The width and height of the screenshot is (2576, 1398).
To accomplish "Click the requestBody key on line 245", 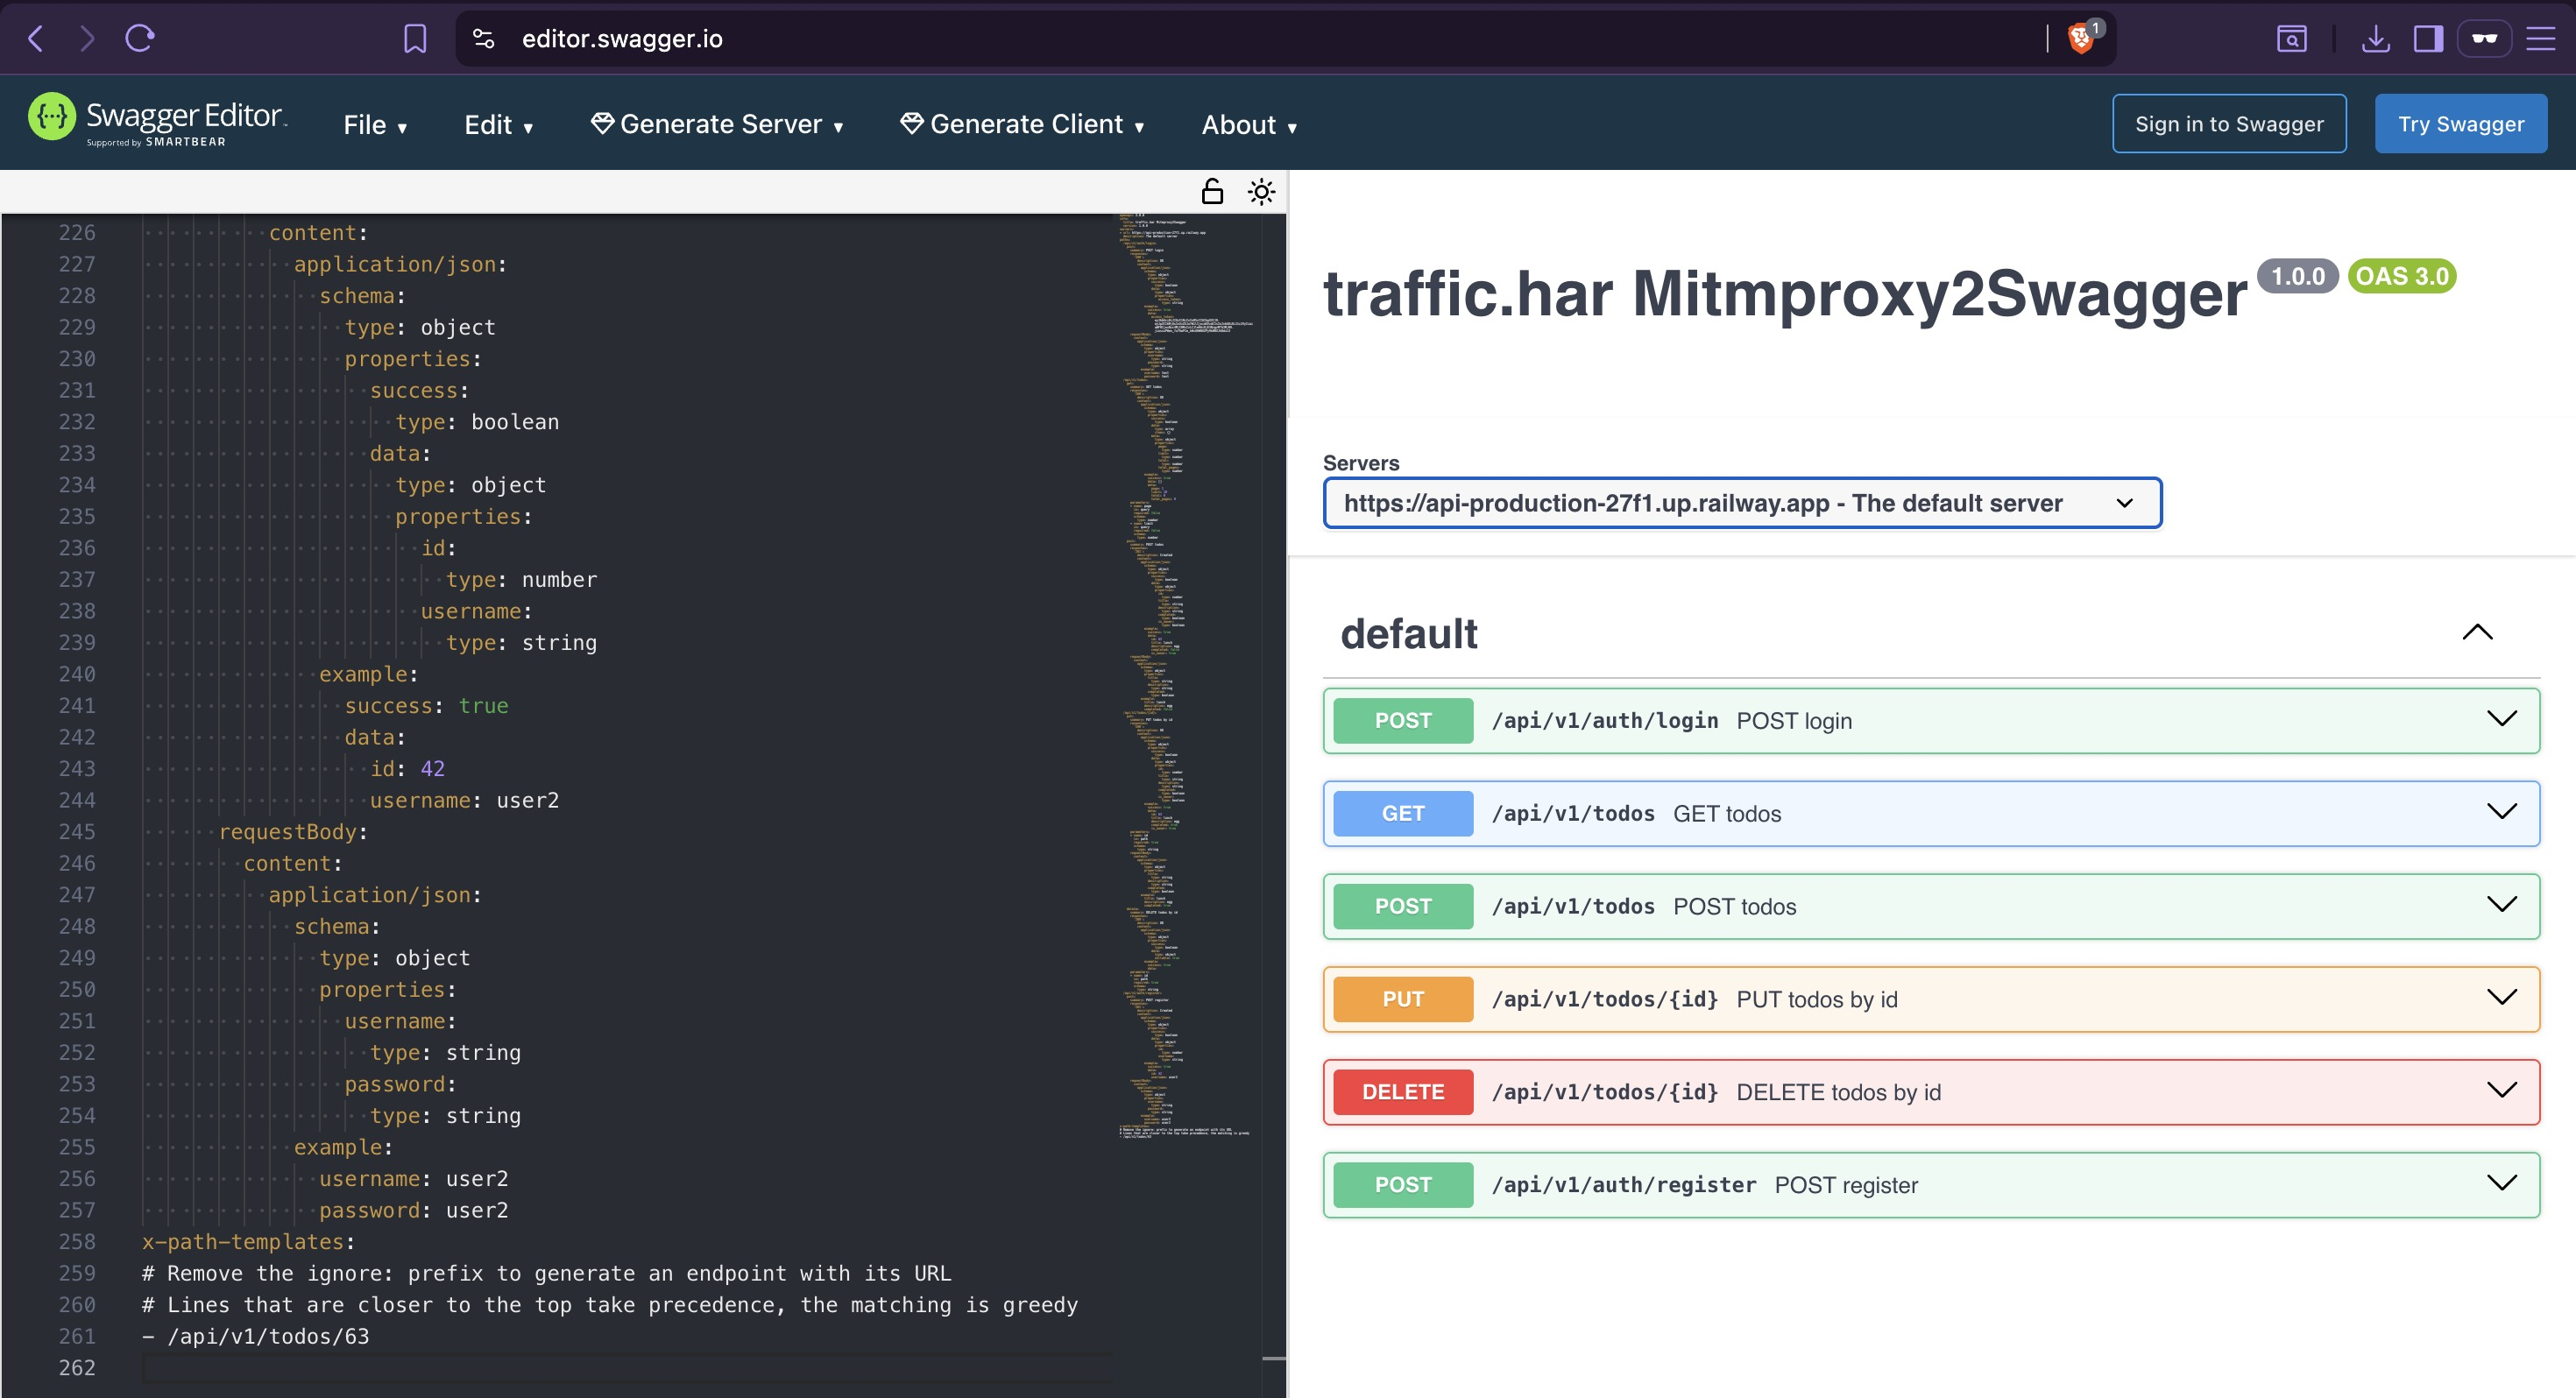I will click(288, 832).
